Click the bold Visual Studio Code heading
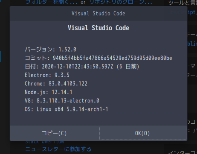The width and height of the screenshot is (197, 154). (x=98, y=28)
